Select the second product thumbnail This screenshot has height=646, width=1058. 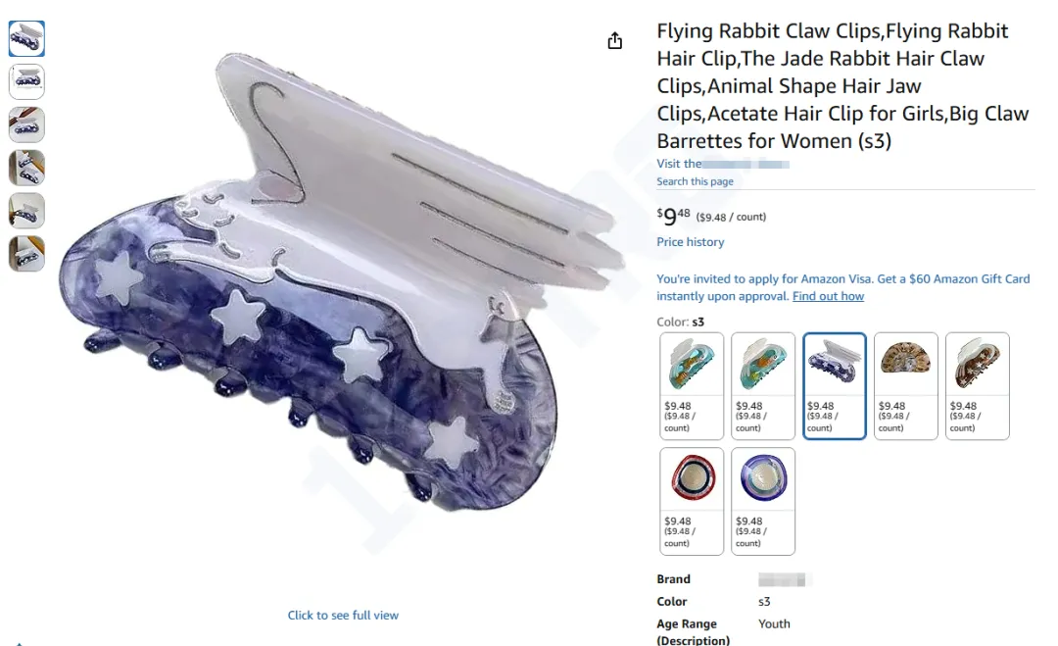(x=26, y=81)
